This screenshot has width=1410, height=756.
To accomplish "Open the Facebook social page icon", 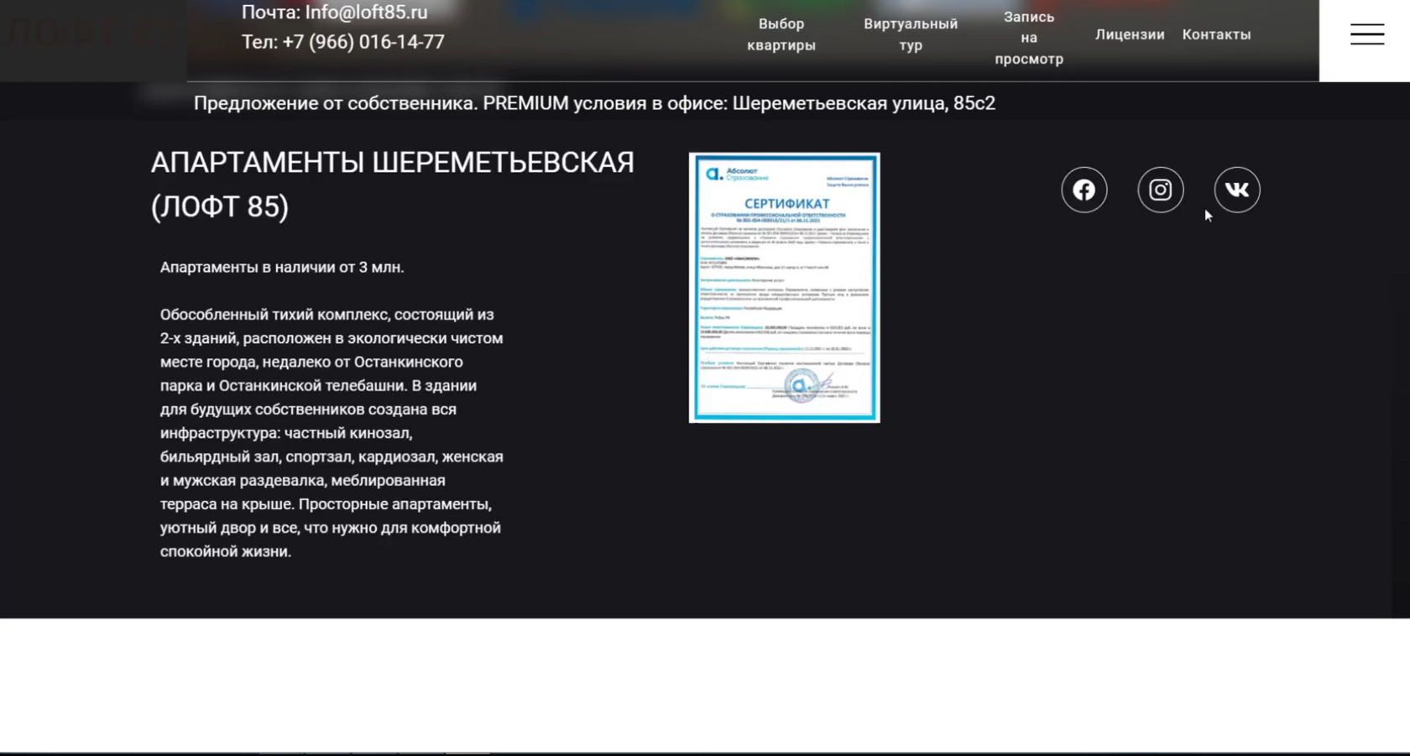I will (x=1084, y=190).
